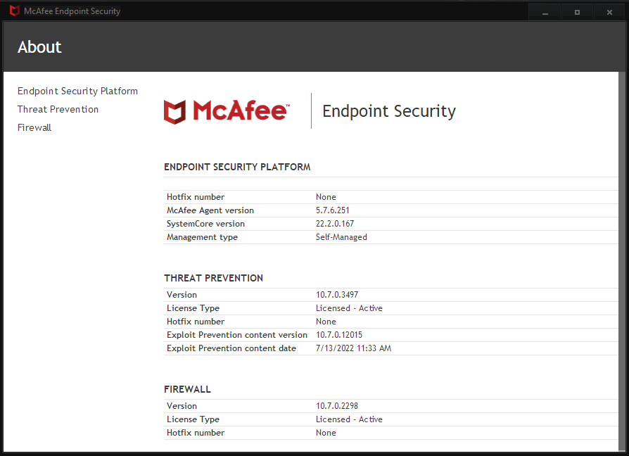Select the Agent version value 5.7.6.251
Screen dimensions: 629x456
[333, 210]
